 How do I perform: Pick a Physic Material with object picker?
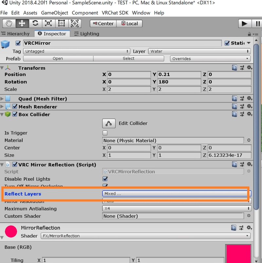pos(249,140)
